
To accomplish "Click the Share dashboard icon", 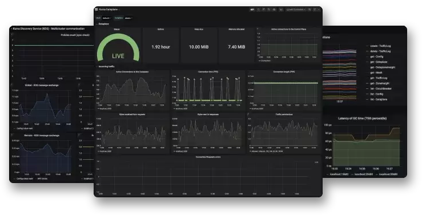I will point(264,9).
